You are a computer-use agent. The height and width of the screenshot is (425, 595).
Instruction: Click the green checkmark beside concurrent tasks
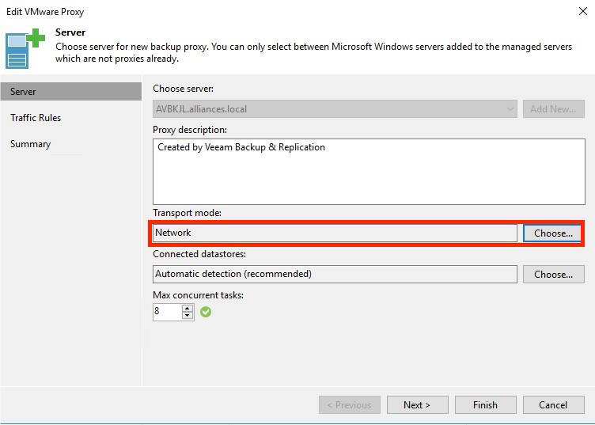[206, 312]
